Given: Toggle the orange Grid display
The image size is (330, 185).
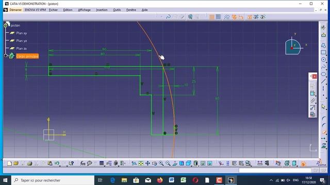Looking at the screenshot, I should (x=212, y=17).
